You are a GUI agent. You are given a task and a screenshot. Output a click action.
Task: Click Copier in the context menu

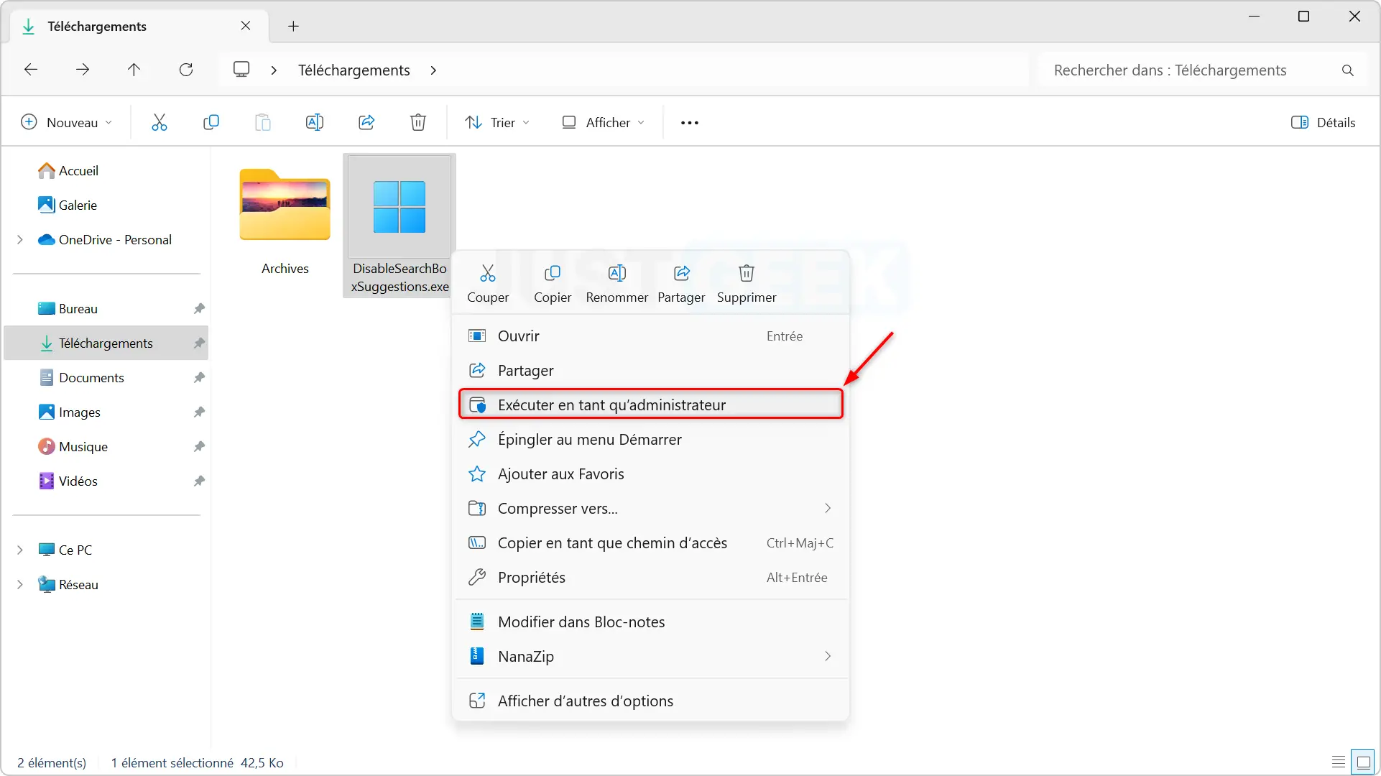(553, 284)
